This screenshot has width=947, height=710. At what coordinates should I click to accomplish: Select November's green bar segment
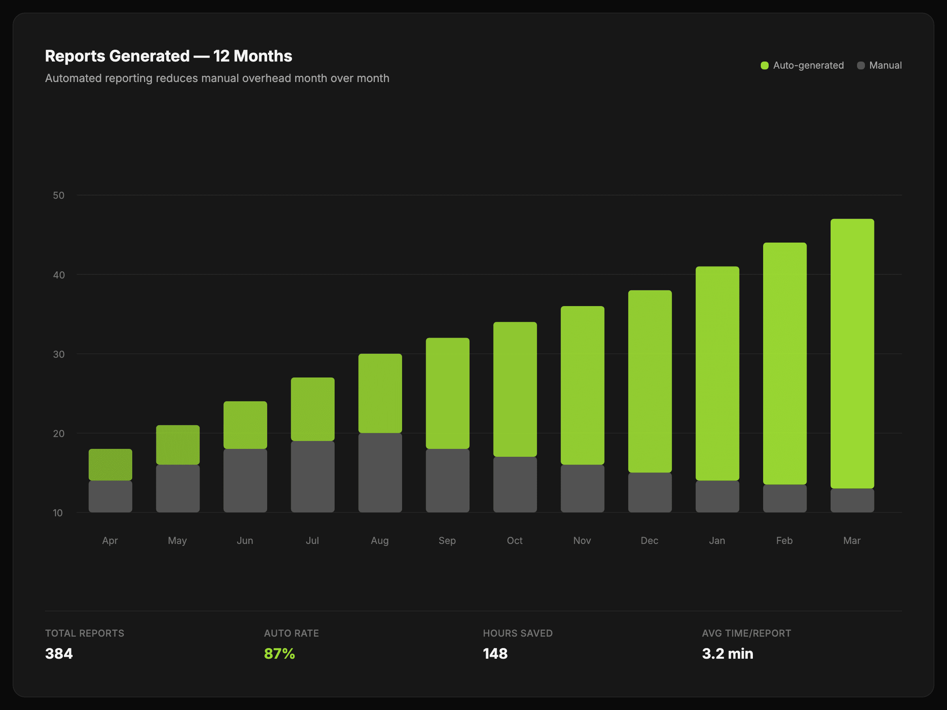[x=582, y=385]
